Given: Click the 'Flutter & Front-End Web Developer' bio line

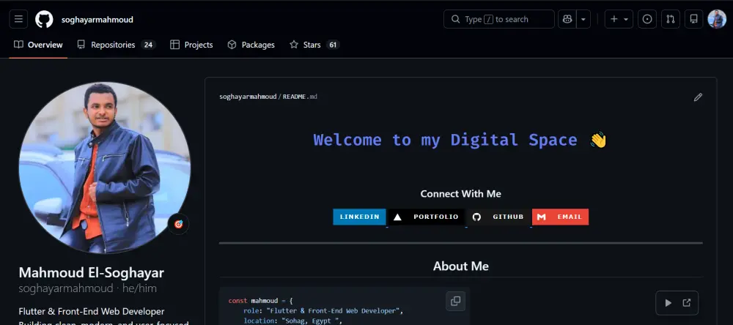Looking at the screenshot, I should pos(92,312).
